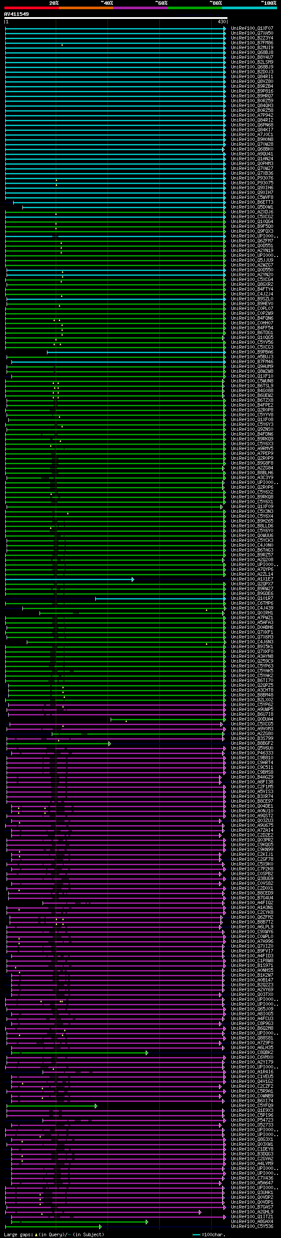Select the UniRef100_Q70W28 label
Screen dimensions: 281x1238
(252, 144)
